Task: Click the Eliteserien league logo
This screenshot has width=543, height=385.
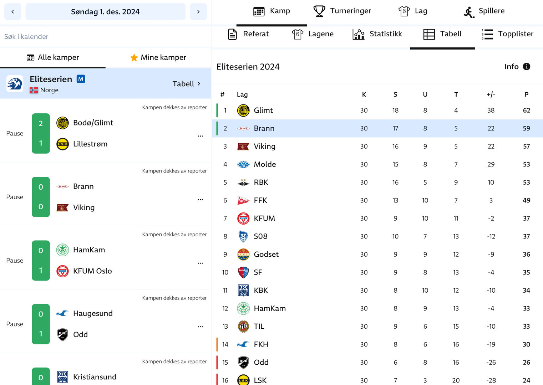Action: click(x=15, y=84)
